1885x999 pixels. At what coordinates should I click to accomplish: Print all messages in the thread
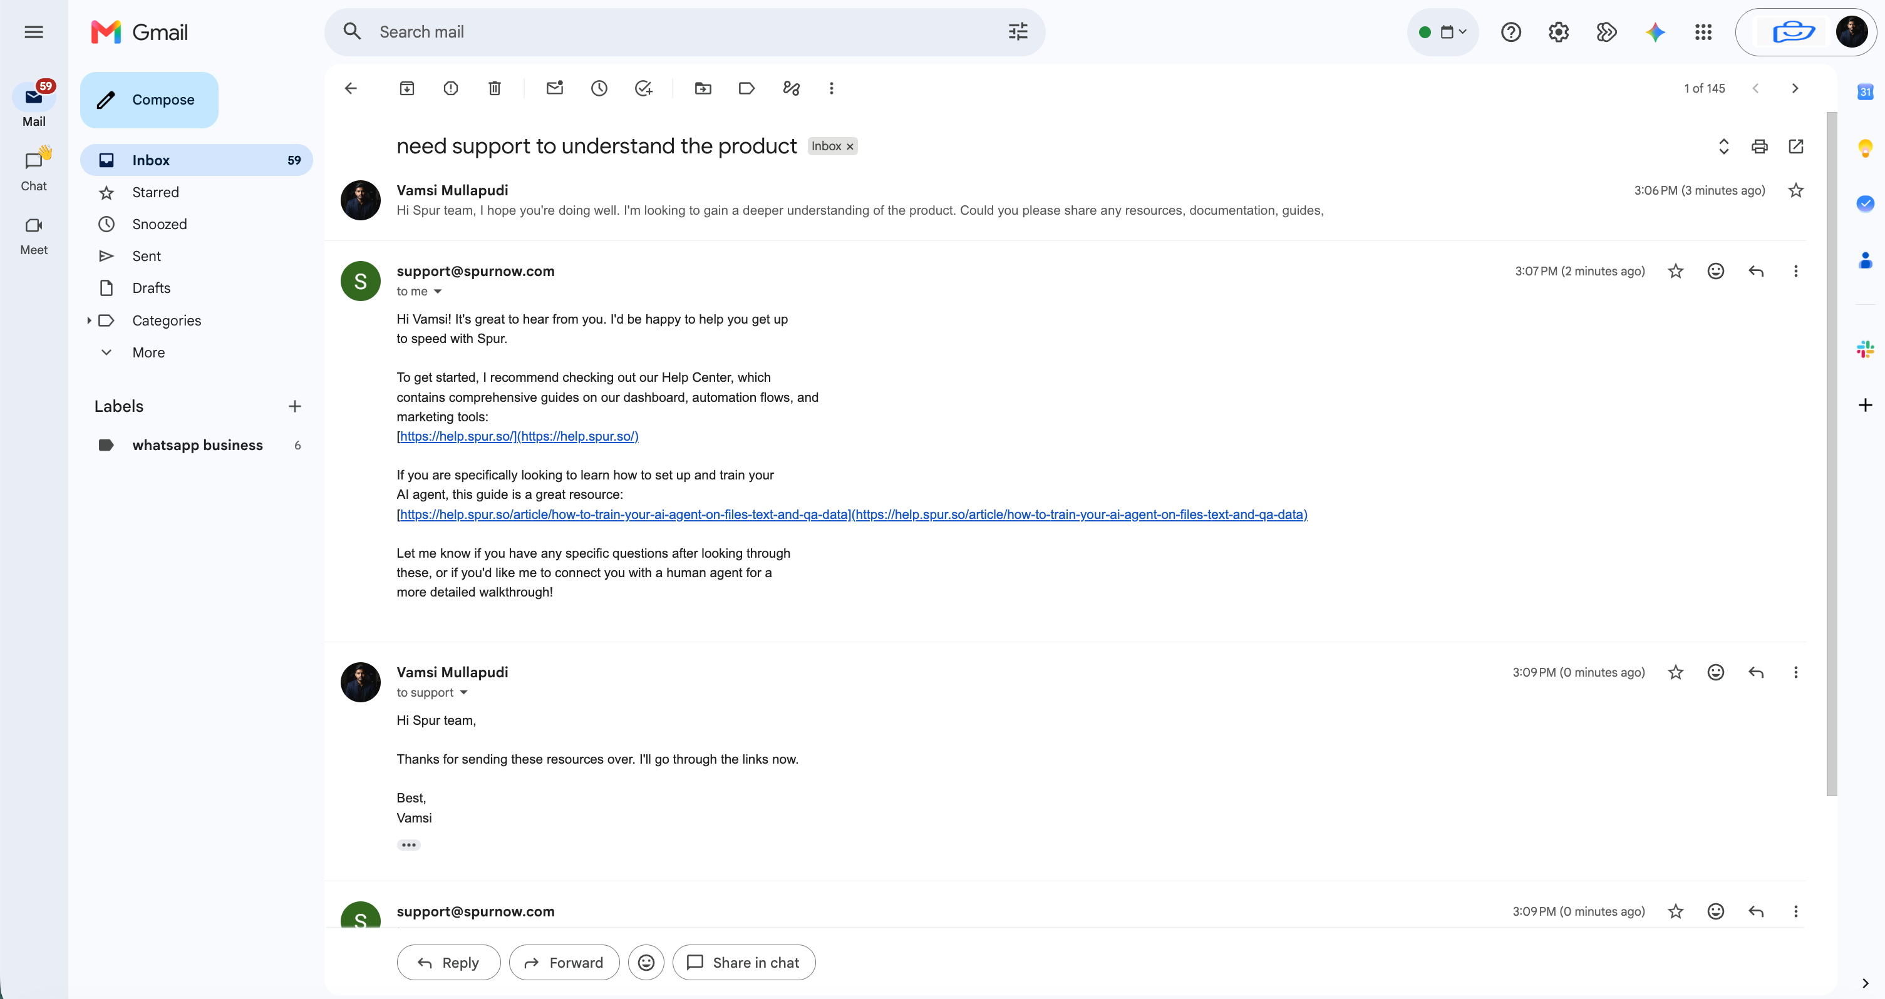coord(1760,146)
